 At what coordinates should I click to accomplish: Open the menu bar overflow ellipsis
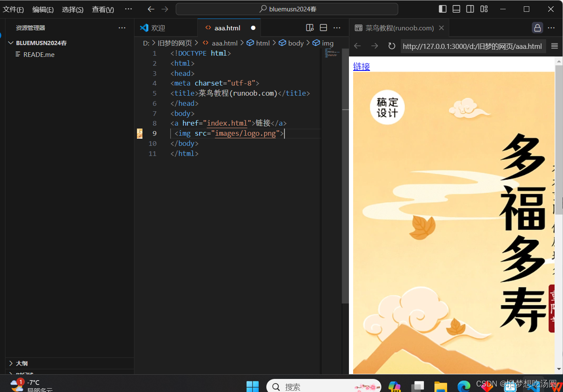129,9
